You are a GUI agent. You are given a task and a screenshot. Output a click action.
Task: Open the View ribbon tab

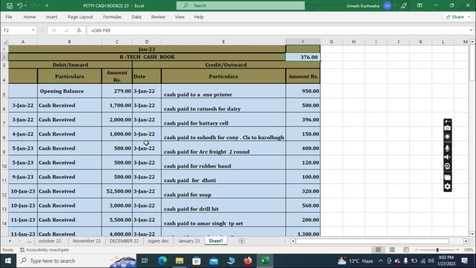click(x=180, y=17)
